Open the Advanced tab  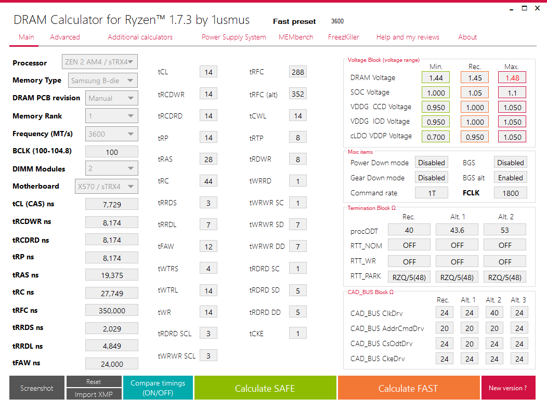coord(65,37)
